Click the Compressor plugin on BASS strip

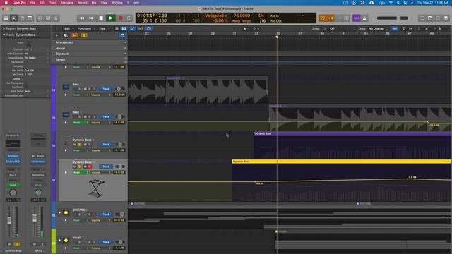(x=38, y=162)
